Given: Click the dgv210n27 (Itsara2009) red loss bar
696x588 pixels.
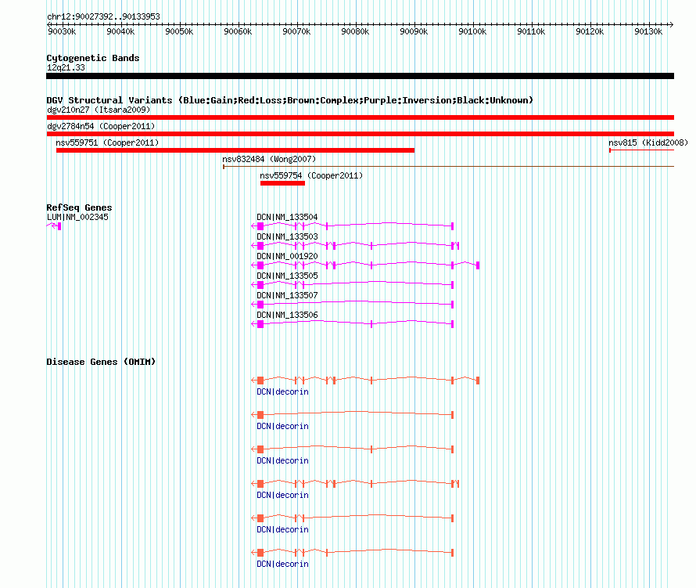Looking at the screenshot, I should [360, 117].
